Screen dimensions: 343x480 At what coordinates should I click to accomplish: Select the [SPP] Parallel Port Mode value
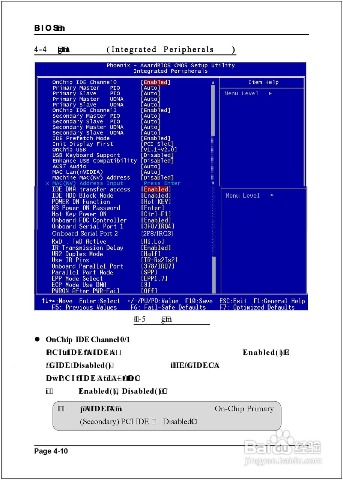pos(149,273)
